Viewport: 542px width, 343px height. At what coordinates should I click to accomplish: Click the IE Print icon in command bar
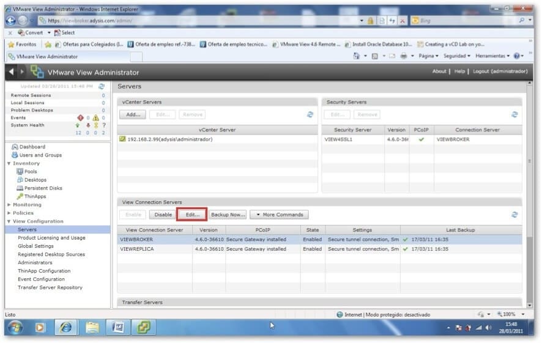(403, 56)
